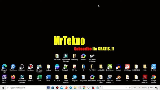
Task: Open Snipping Tool from the taskbar
Action: coord(79,88)
